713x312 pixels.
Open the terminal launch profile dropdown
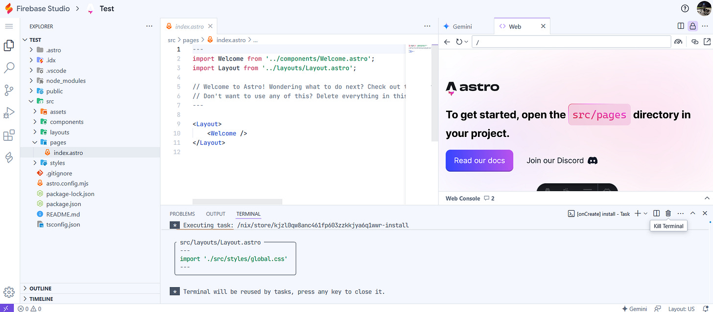tap(645, 214)
